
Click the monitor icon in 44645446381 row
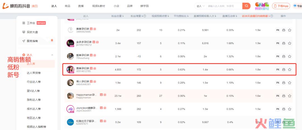coord(284,83)
